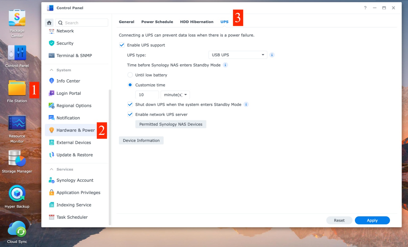Click the Network sidebar icon
This screenshot has height=247, width=408.
[52, 31]
